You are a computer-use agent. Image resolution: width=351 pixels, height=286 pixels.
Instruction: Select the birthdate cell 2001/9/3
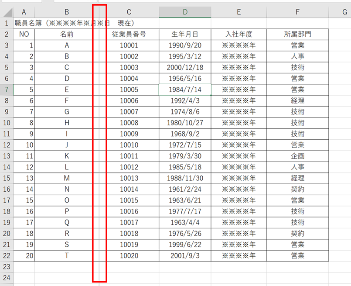tap(185, 255)
